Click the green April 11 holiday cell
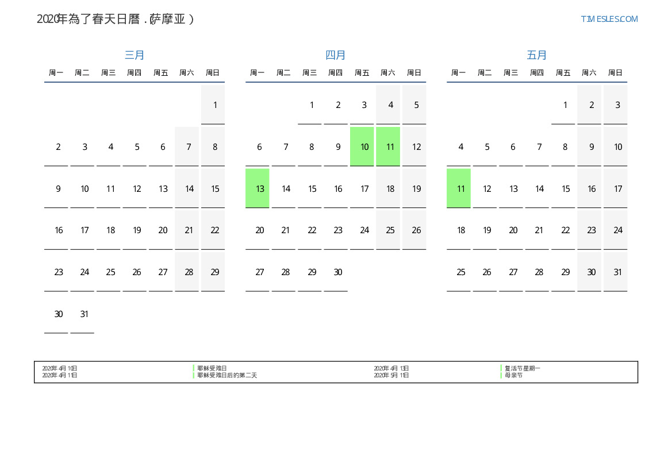Image resolution: width=672 pixels, height=475 pixels. click(x=388, y=146)
